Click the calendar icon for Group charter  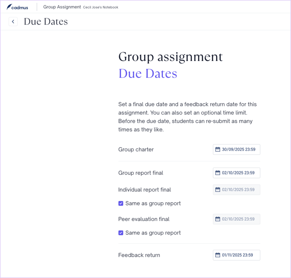(x=218, y=150)
